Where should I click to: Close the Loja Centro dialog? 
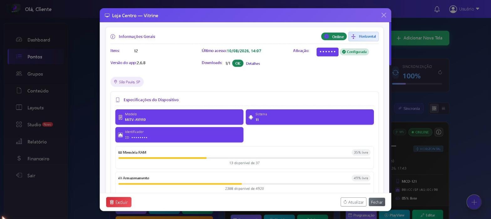coord(384,15)
